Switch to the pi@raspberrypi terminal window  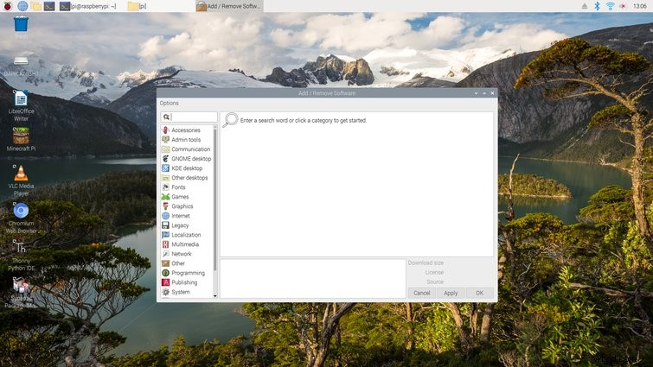(88, 6)
